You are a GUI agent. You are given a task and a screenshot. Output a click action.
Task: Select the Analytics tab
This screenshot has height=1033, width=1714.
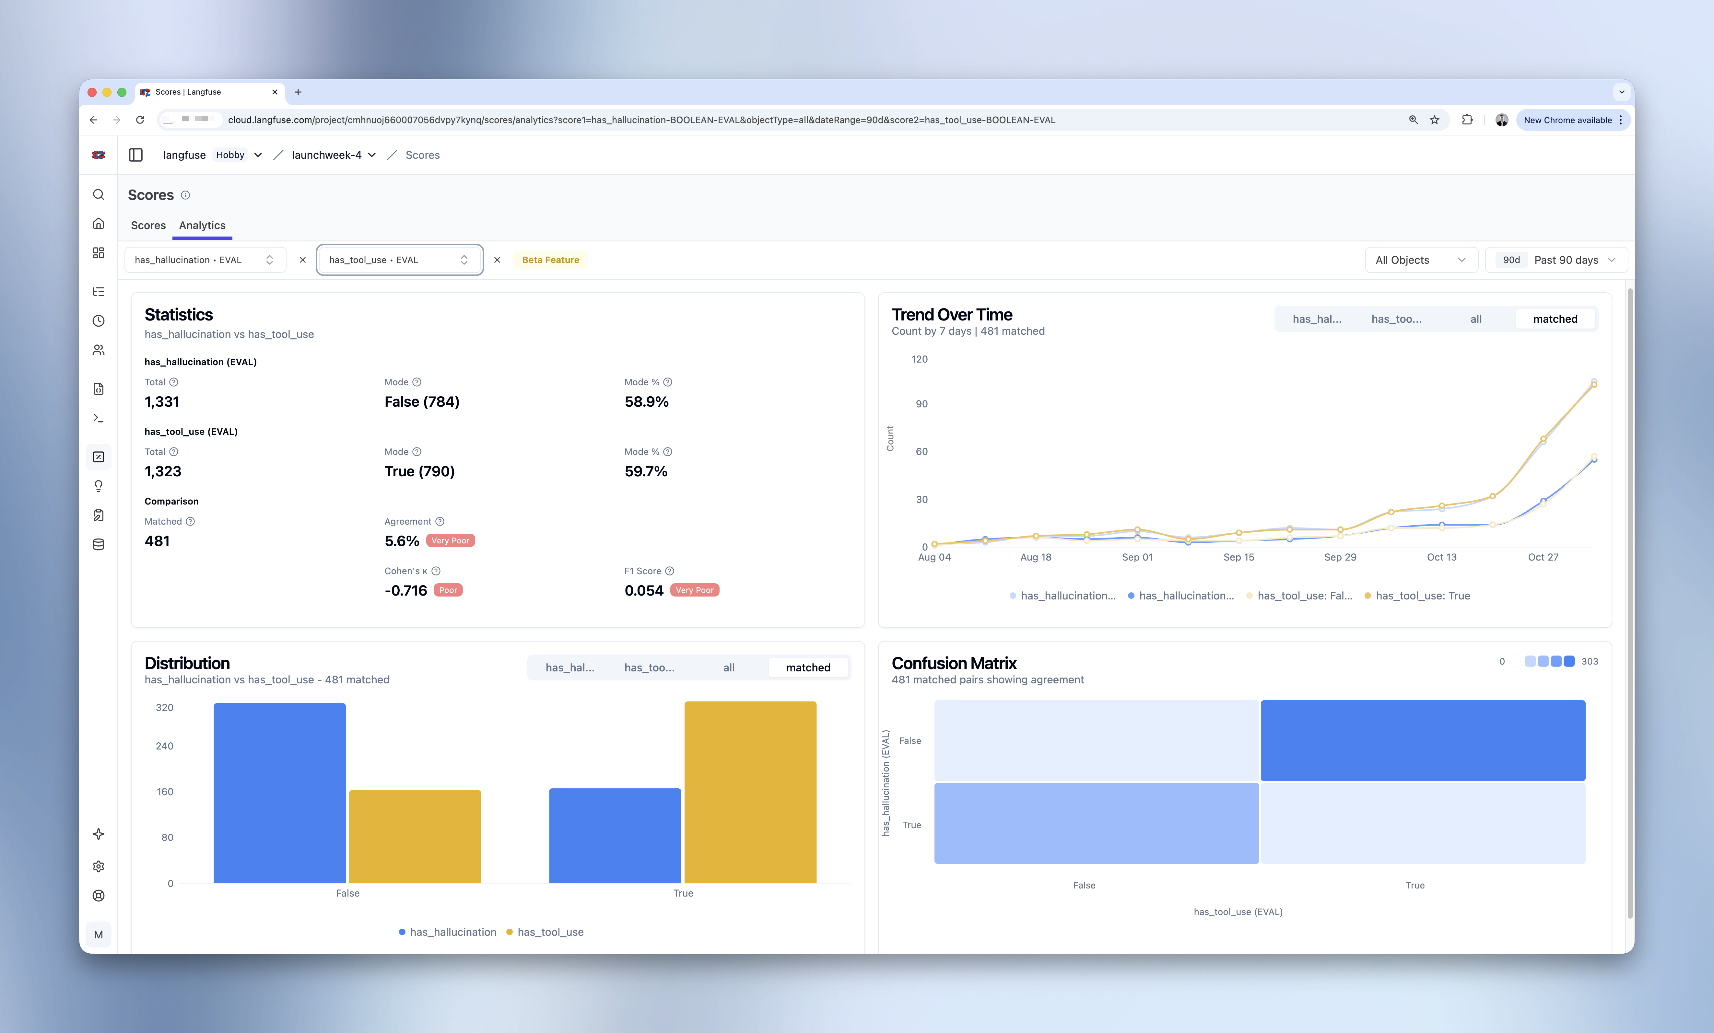point(202,226)
